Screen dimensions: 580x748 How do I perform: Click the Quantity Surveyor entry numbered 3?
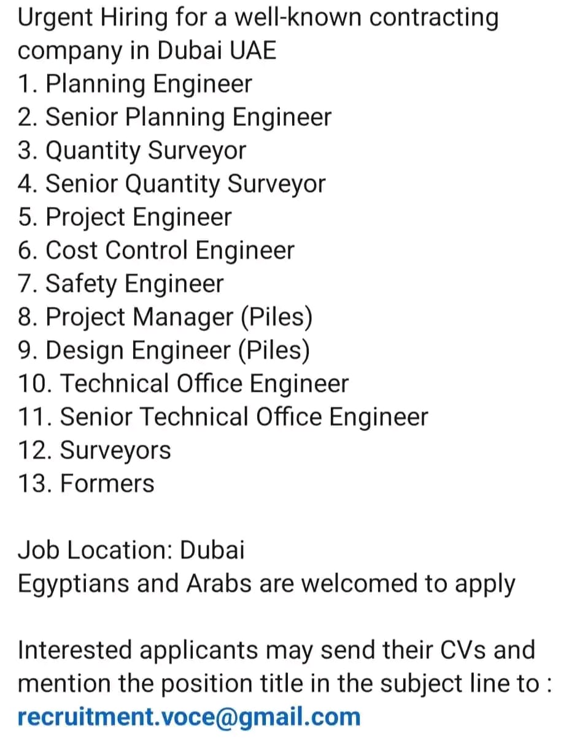132,150
